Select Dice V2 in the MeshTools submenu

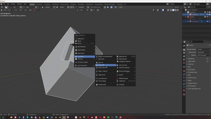(x=105, y=62)
